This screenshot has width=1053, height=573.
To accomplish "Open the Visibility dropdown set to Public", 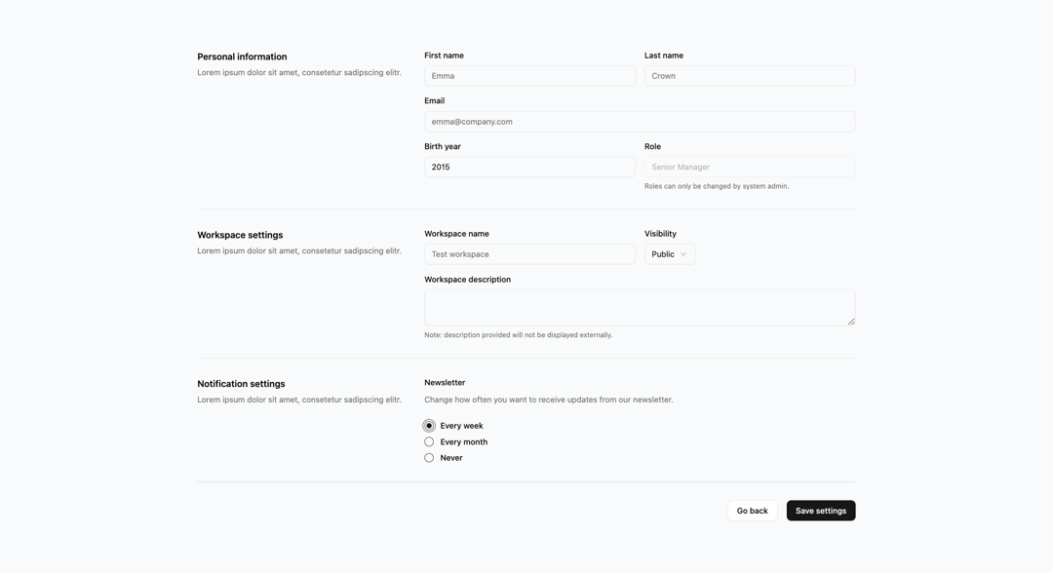I will point(670,254).
